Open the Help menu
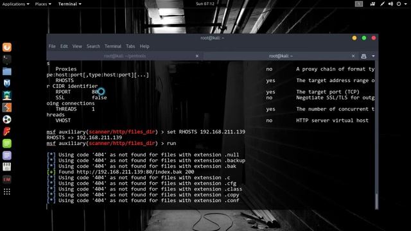411x231 pixels. click(144, 46)
